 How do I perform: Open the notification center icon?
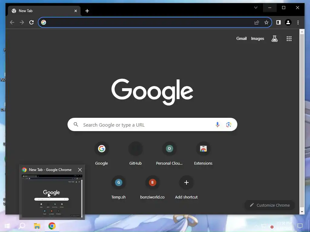pos(300,226)
